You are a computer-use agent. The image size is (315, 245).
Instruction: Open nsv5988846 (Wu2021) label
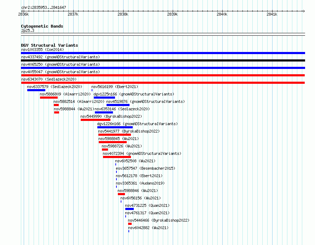click(x=138, y=191)
